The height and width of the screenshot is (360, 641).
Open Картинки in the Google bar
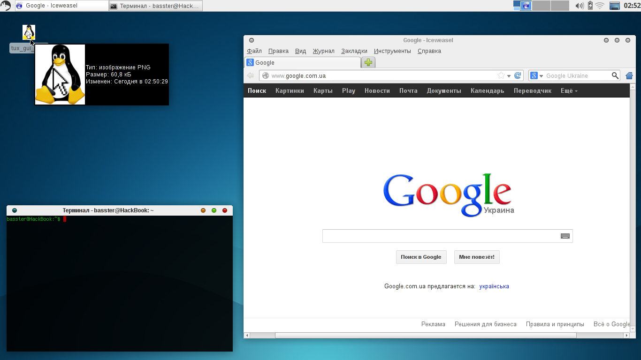point(290,91)
